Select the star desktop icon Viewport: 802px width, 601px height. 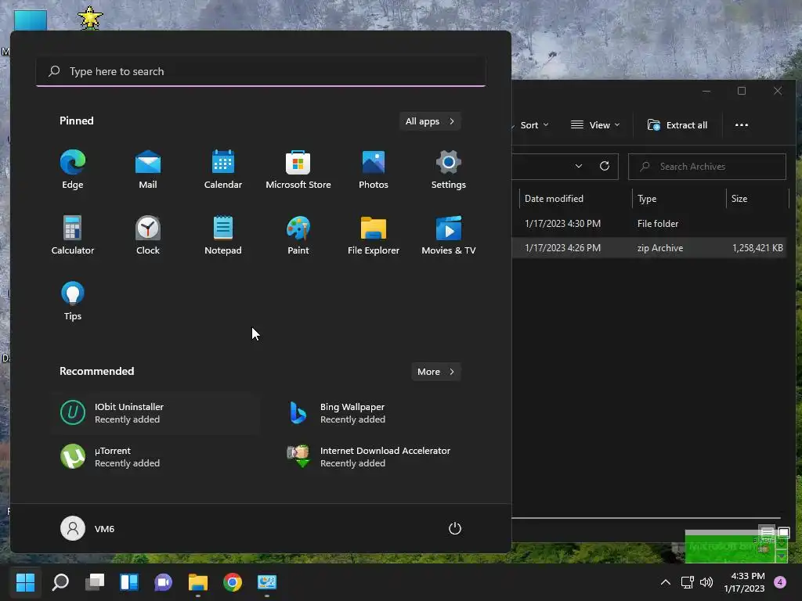click(x=90, y=18)
